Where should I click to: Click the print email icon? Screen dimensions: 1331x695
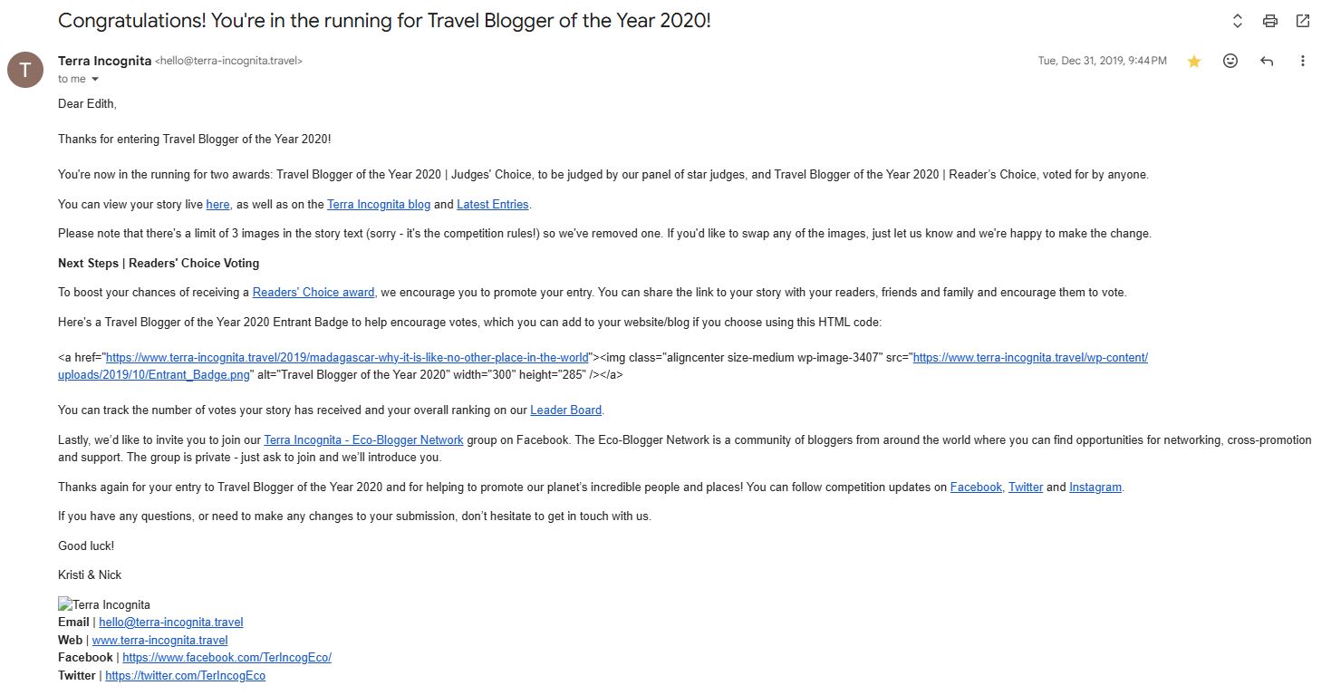pos(1270,21)
